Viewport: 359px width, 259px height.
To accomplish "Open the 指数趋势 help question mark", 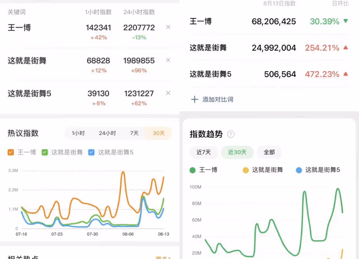I will [231, 134].
